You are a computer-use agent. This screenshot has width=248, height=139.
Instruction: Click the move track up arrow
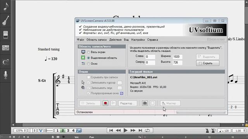[24, 137]
